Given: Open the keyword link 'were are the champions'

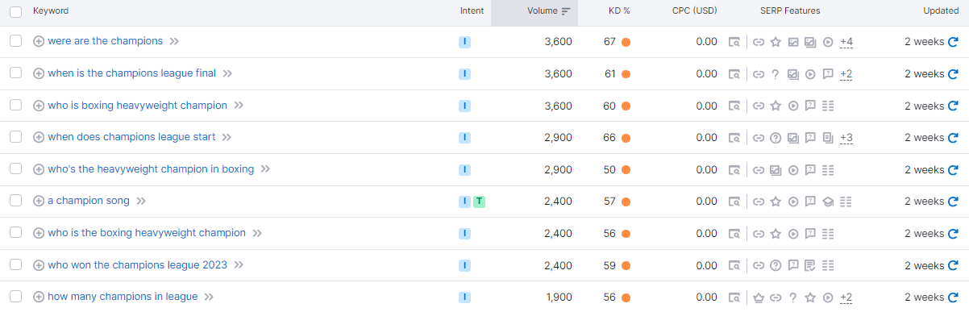Looking at the screenshot, I should pyautogui.click(x=106, y=41).
